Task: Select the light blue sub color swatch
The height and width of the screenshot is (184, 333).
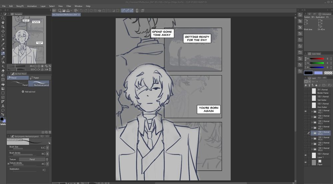Action: click(318, 73)
